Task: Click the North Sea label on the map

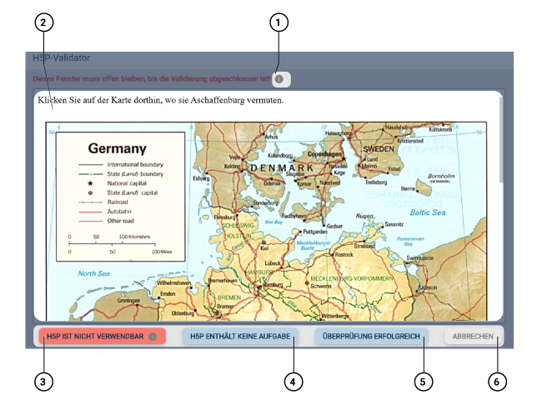Action: tap(93, 273)
